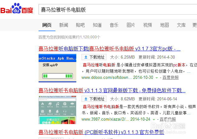Expand dropdown arrow after 2014-10-24
This screenshot has height=139, width=197.
(154, 119)
